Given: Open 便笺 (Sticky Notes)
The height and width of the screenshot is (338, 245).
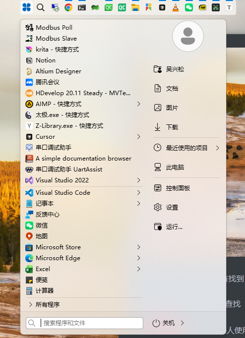Looking at the screenshot, I should coord(83,280).
